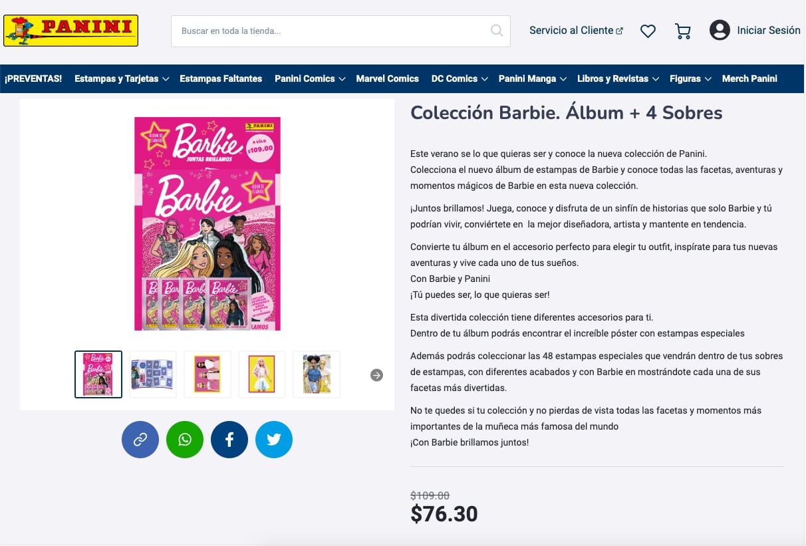Share product on Twitter
The width and height of the screenshot is (806, 546).
[x=274, y=440]
